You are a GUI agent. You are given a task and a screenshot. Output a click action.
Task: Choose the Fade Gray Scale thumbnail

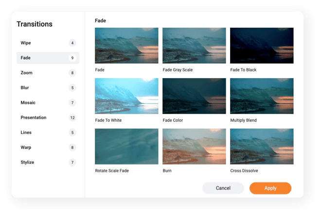point(194,46)
